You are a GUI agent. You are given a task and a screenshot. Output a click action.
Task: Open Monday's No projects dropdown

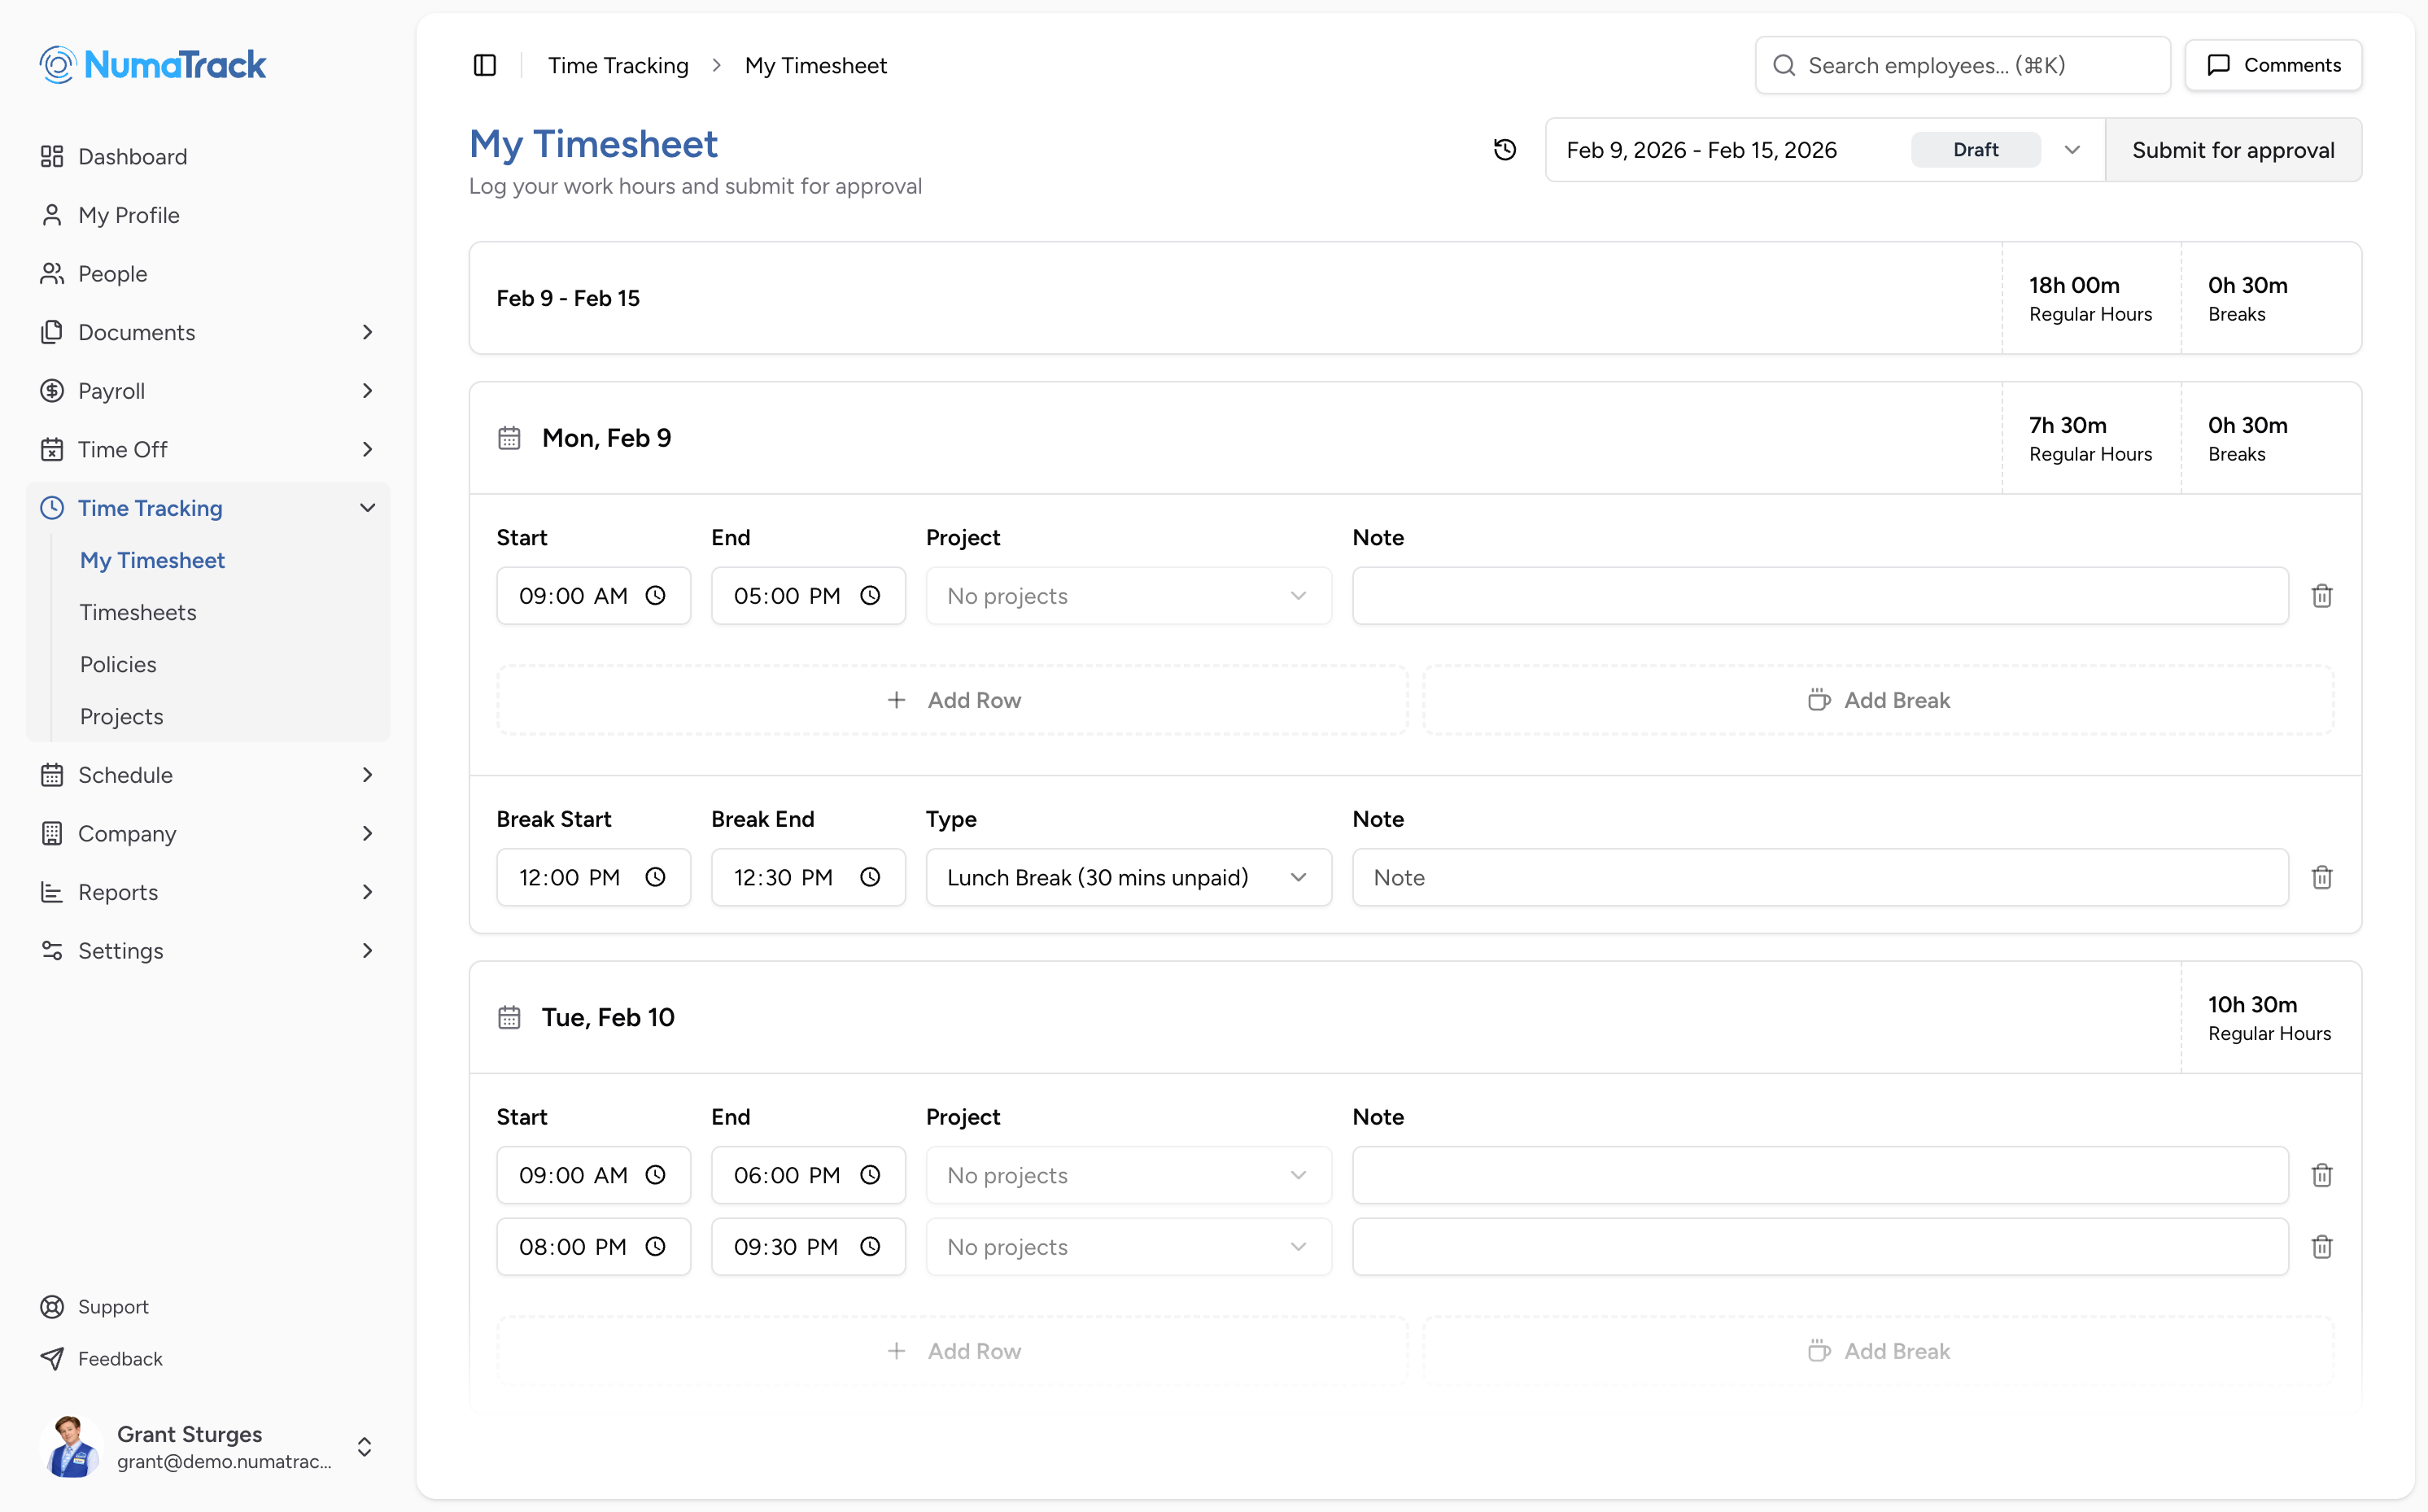(x=1128, y=596)
